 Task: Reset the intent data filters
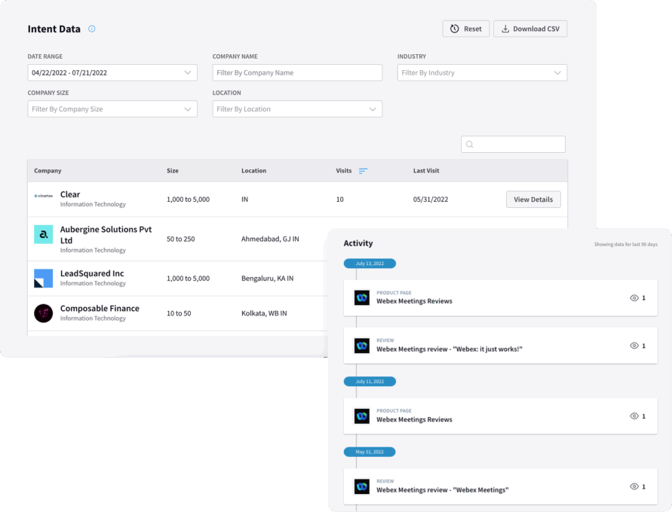tap(466, 29)
